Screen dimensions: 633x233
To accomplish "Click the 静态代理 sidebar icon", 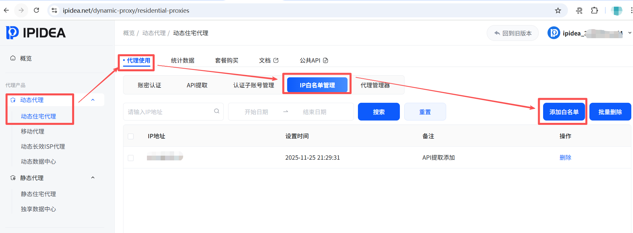I will pos(13,178).
